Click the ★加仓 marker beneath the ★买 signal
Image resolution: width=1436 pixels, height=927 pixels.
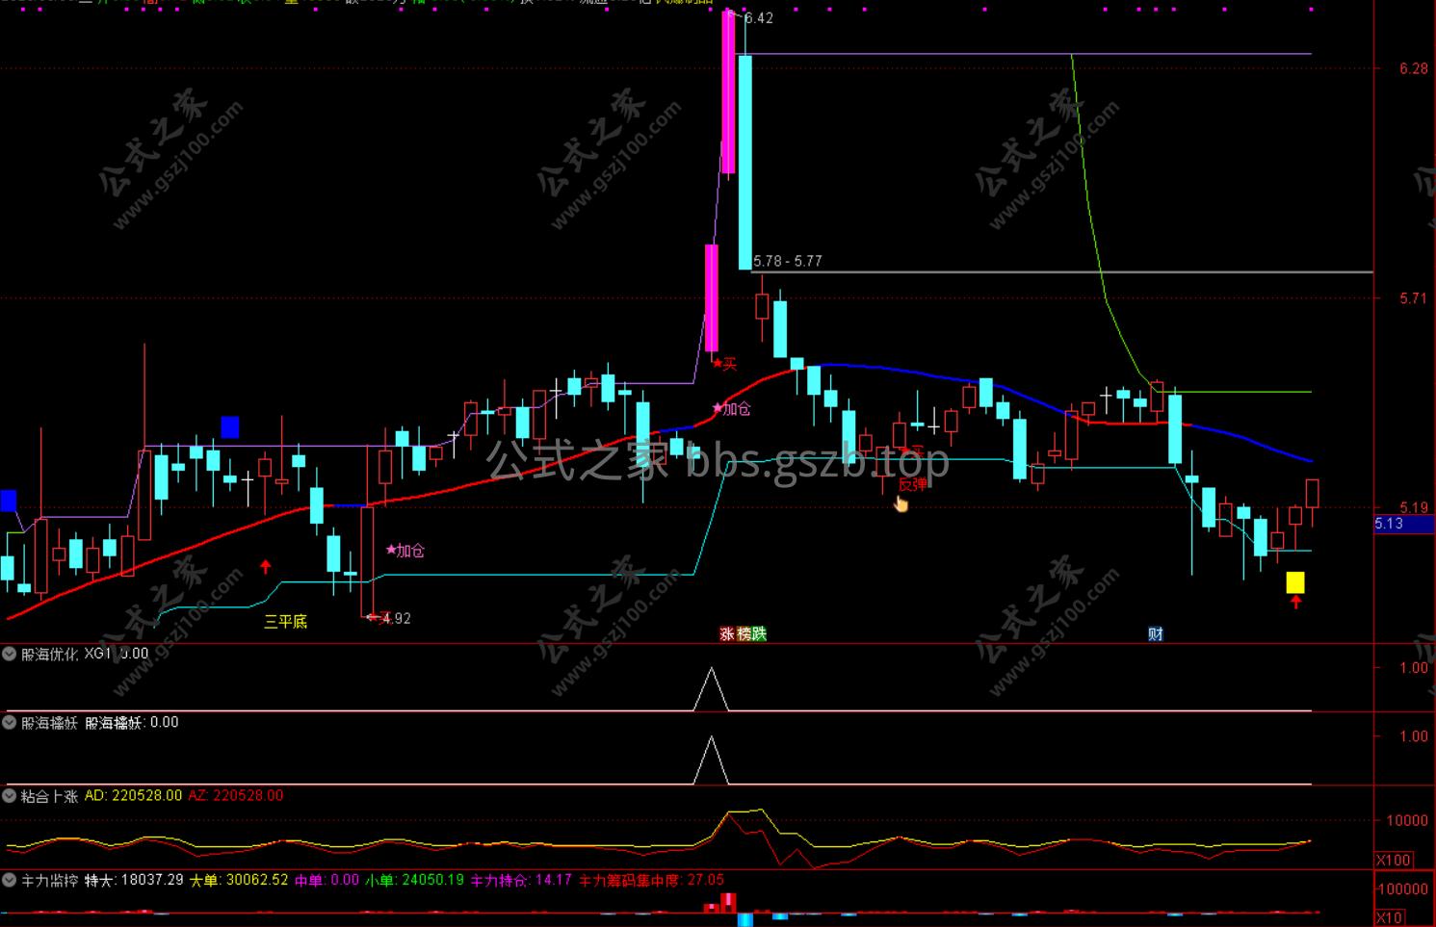(x=731, y=409)
